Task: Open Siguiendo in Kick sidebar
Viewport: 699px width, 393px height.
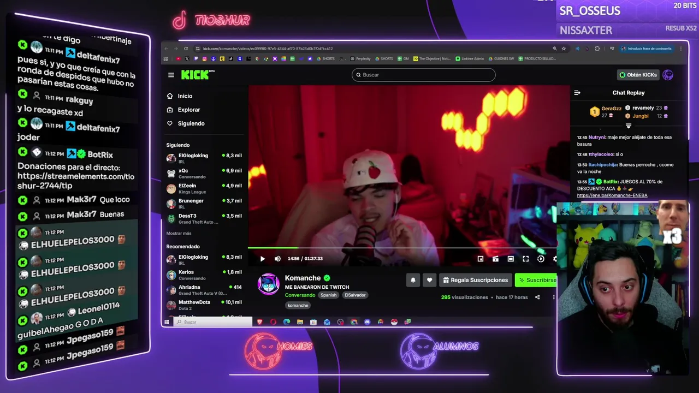Action: tap(186, 123)
